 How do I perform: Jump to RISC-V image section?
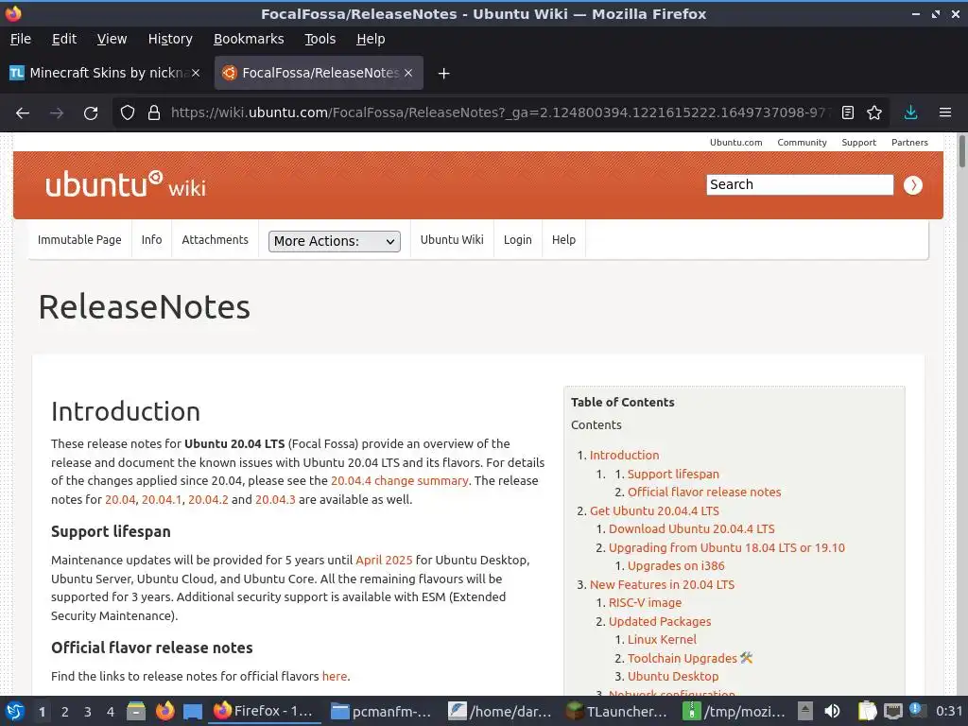click(x=645, y=602)
